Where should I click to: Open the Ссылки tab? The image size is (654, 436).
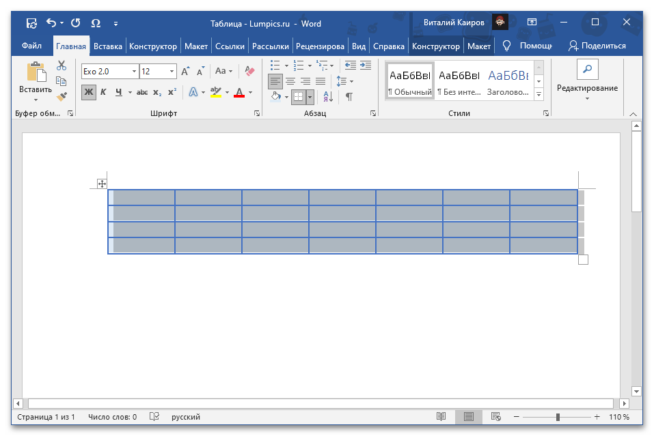[x=230, y=46]
